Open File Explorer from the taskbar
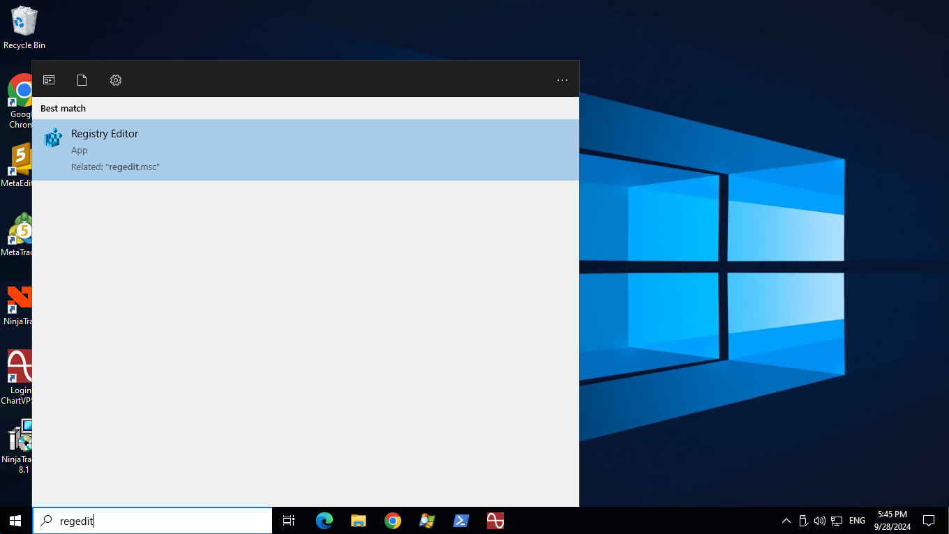This screenshot has width=949, height=534. [x=358, y=521]
